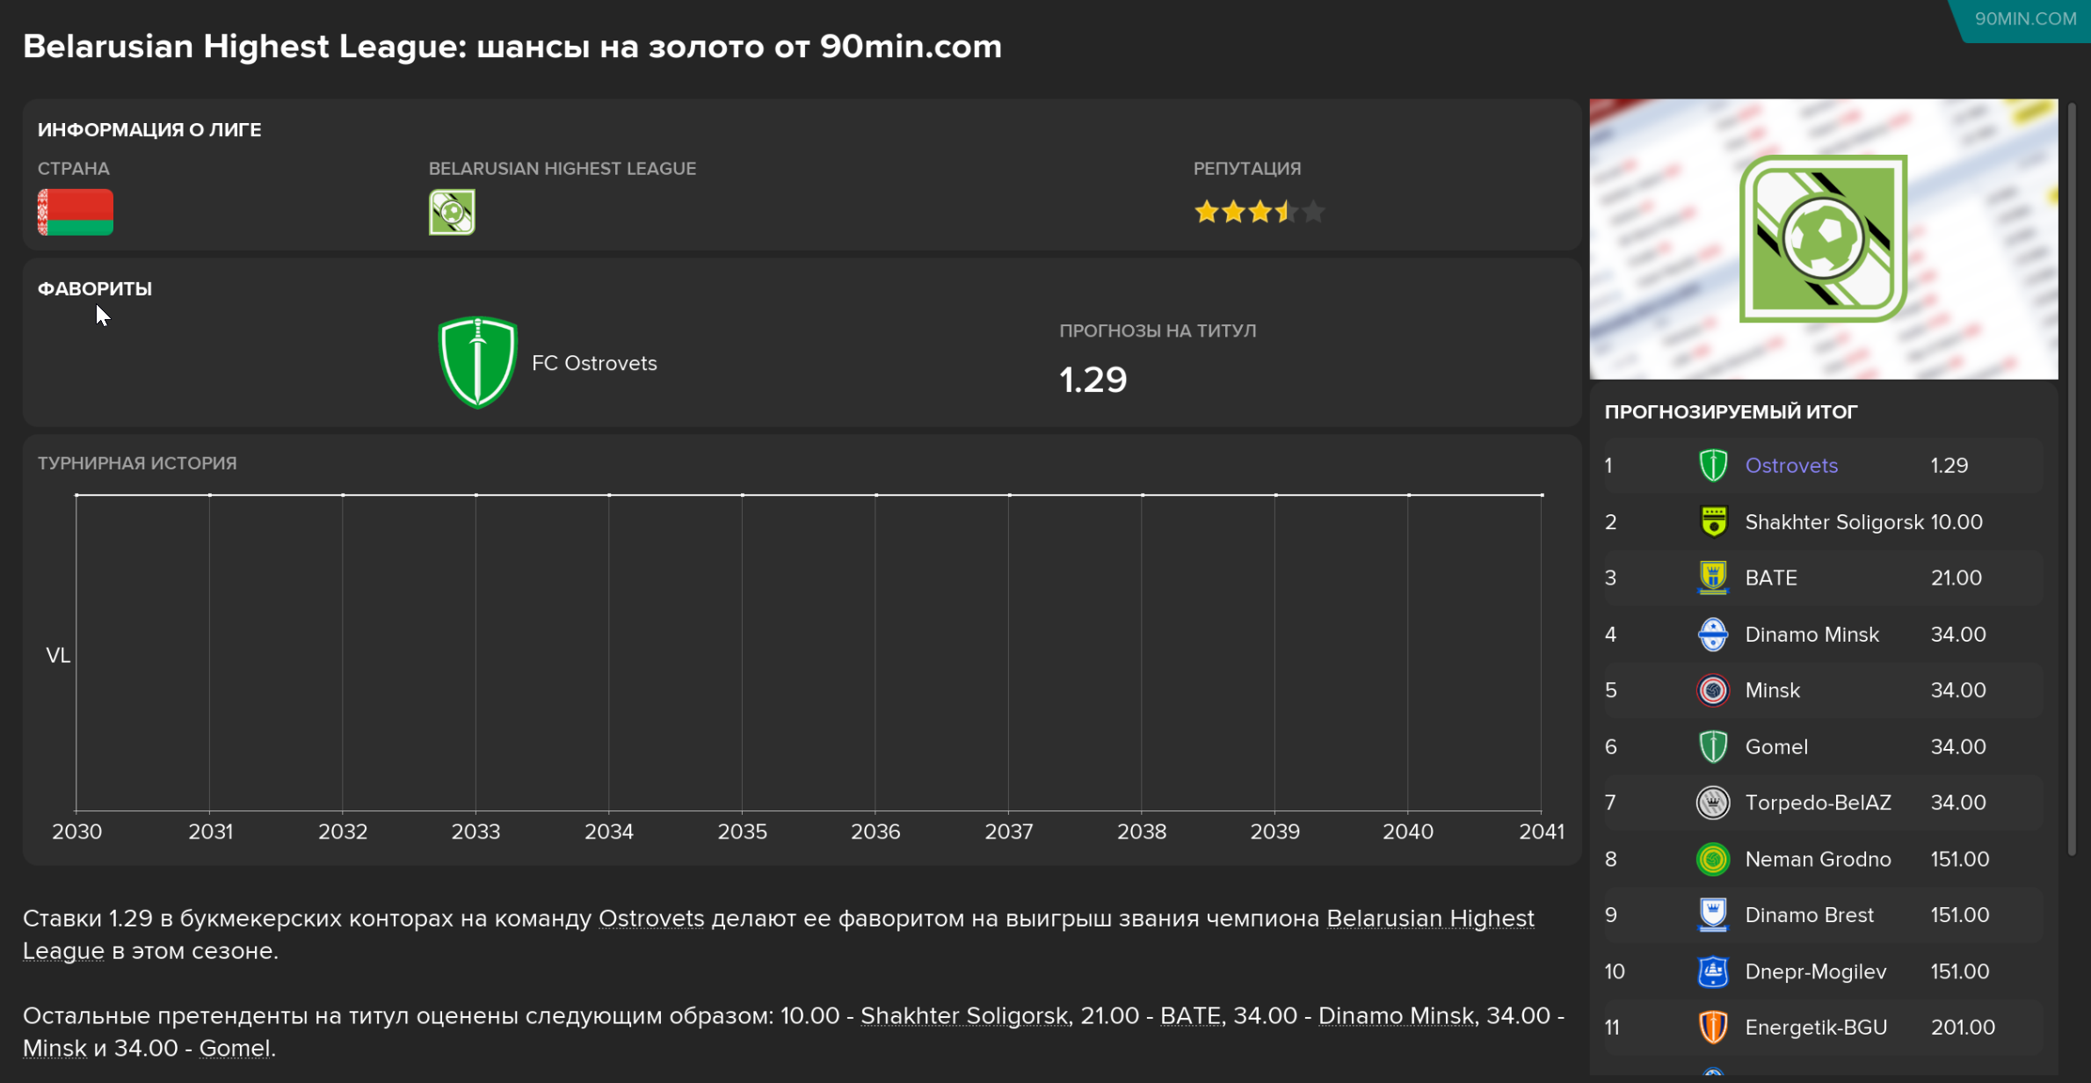The image size is (2091, 1083).
Task: Click the right-side vertical scrollbar
Action: point(2072,479)
